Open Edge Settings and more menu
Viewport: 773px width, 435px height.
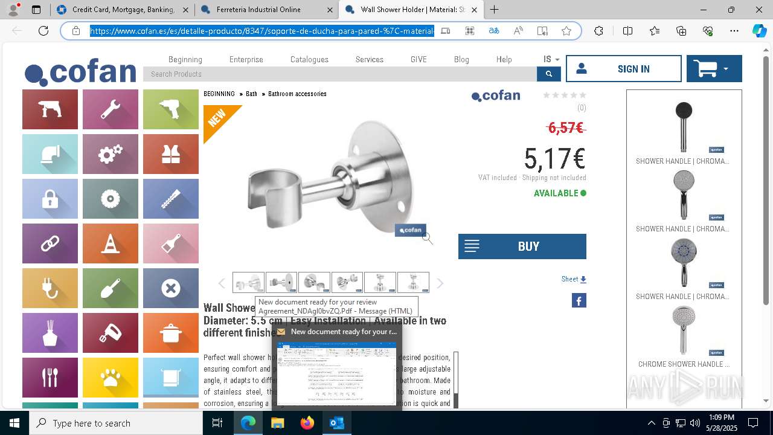(734, 31)
